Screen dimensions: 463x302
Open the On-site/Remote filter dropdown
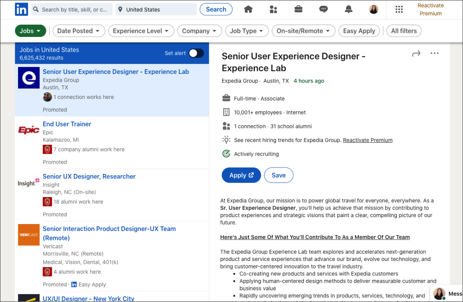pyautogui.click(x=303, y=31)
